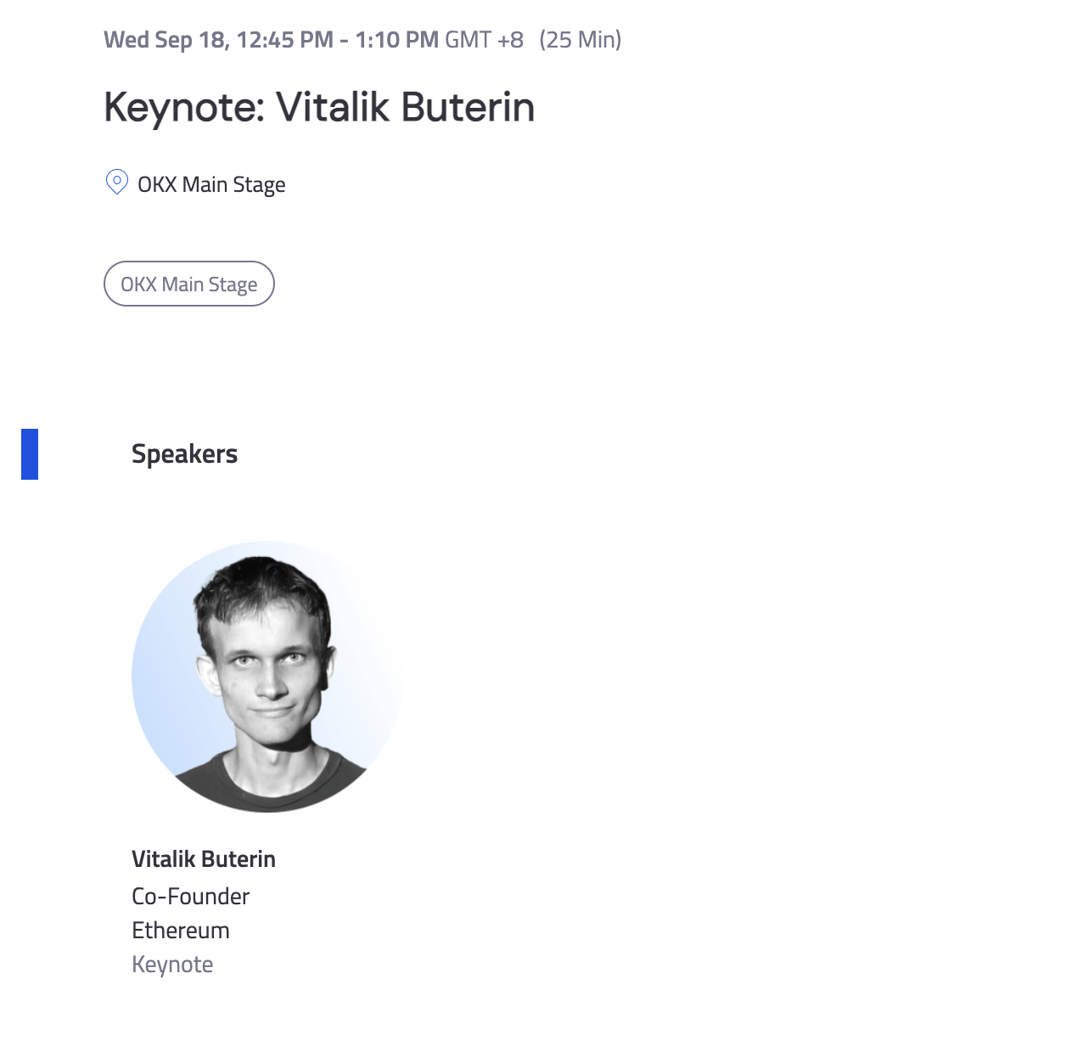Click the (25 Min) duration label
Image resolution: width=1083 pixels, height=1041 pixels.
[581, 40]
